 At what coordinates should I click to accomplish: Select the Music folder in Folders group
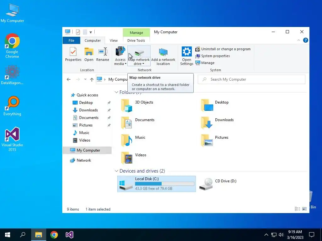133,141
